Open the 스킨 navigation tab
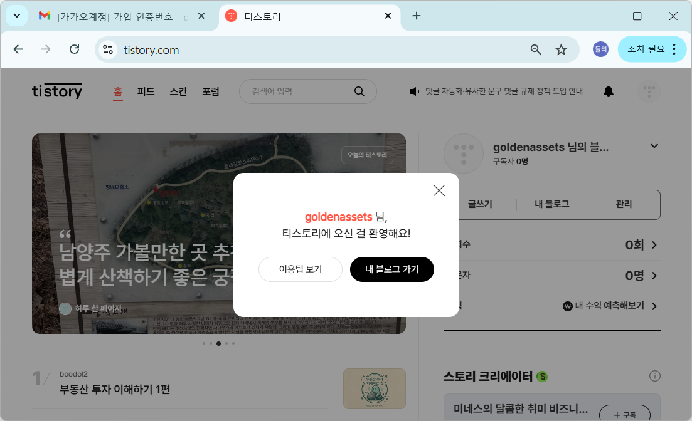 [x=178, y=91]
